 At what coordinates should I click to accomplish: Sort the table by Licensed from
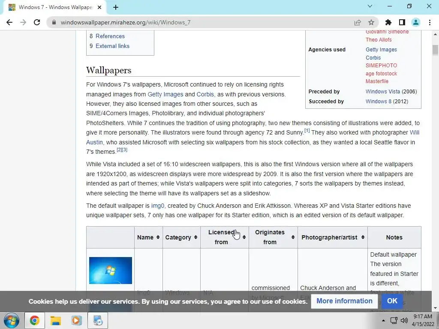[x=225, y=237]
